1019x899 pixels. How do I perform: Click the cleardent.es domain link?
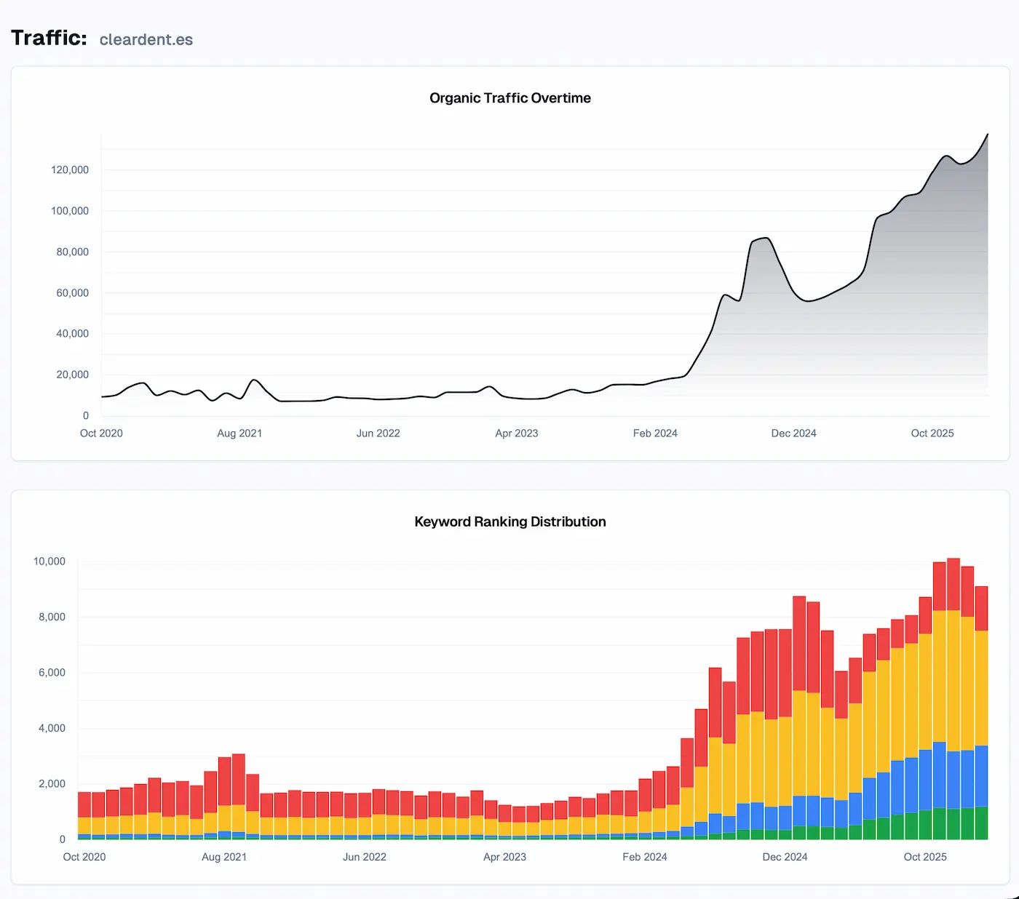146,39
